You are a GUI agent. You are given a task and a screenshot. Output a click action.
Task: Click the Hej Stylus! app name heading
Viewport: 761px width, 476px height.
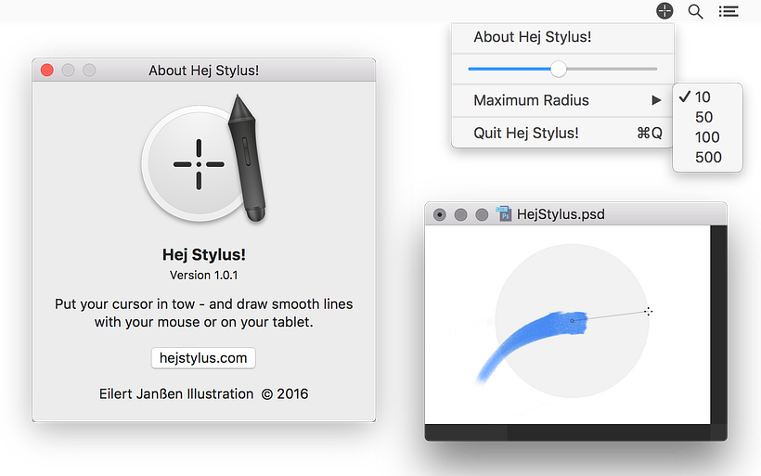tap(204, 255)
